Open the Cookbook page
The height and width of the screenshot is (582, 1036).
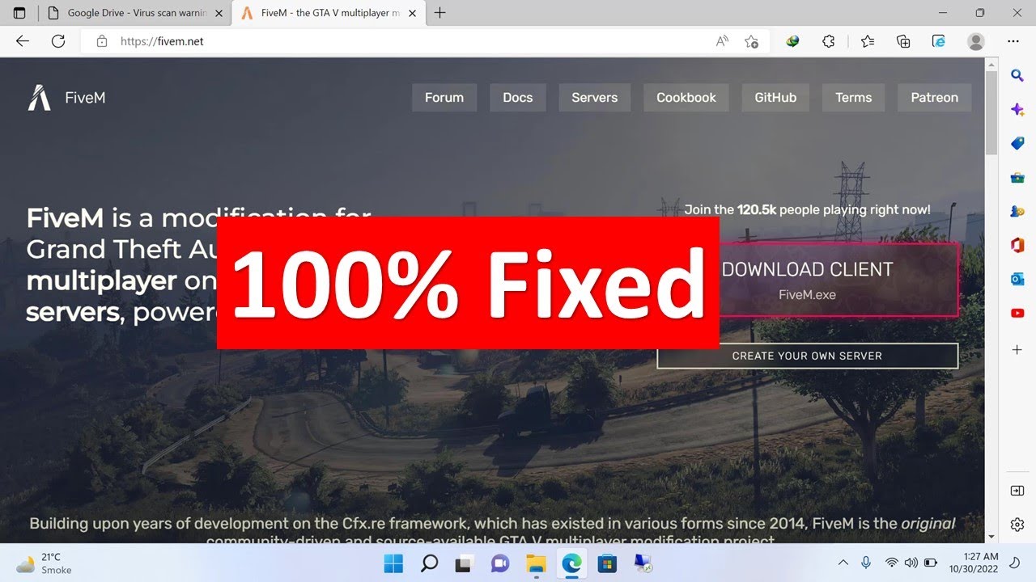pyautogui.click(x=686, y=98)
